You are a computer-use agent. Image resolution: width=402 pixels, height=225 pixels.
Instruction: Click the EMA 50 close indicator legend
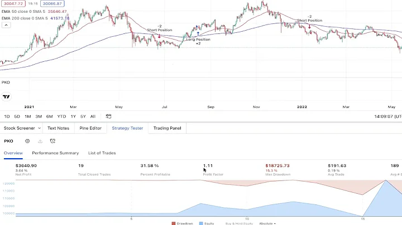coord(34,12)
